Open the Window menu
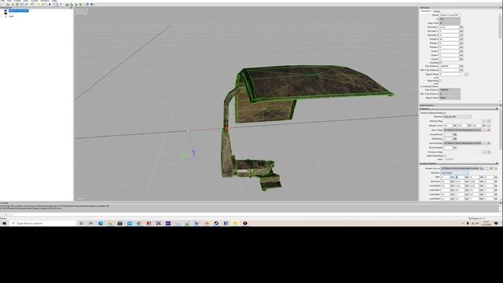Viewport: 503px width, 283px height. pyautogui.click(x=45, y=1)
